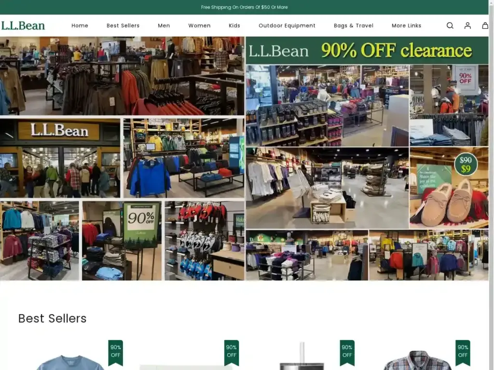The height and width of the screenshot is (370, 494).
Task: Open the Women category menu
Action: click(x=199, y=26)
